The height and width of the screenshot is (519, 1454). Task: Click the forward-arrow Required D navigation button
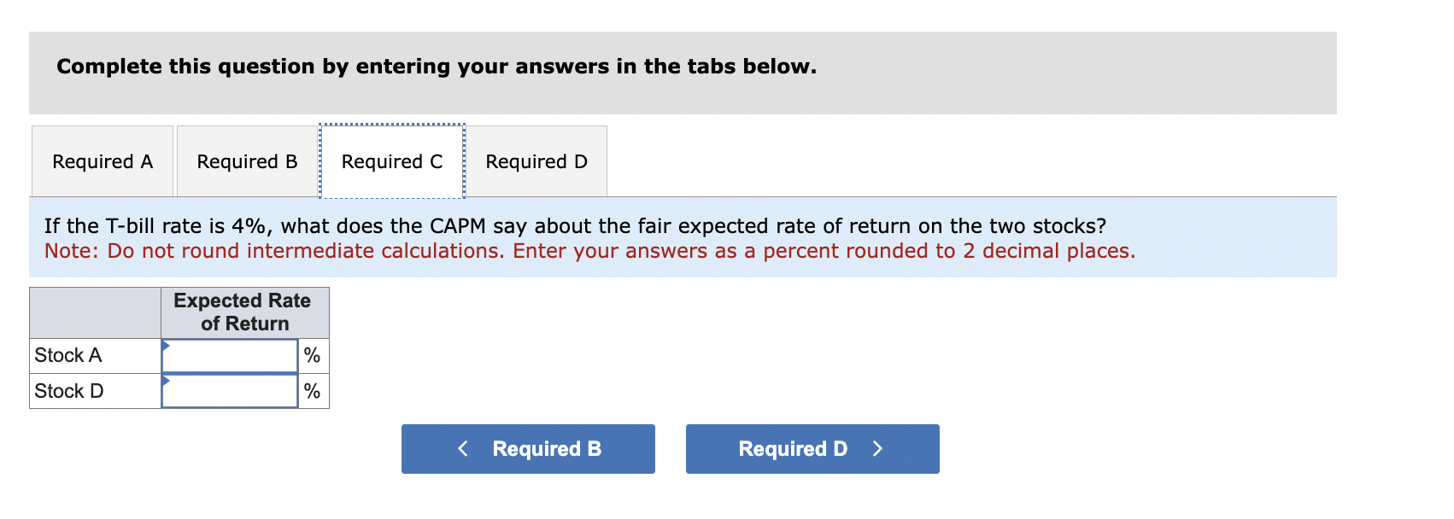(811, 448)
